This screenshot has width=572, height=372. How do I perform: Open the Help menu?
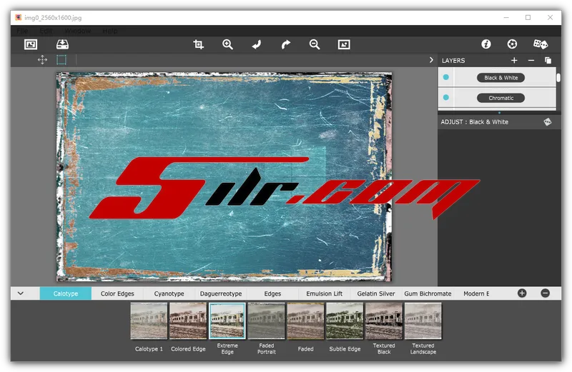pyautogui.click(x=110, y=31)
